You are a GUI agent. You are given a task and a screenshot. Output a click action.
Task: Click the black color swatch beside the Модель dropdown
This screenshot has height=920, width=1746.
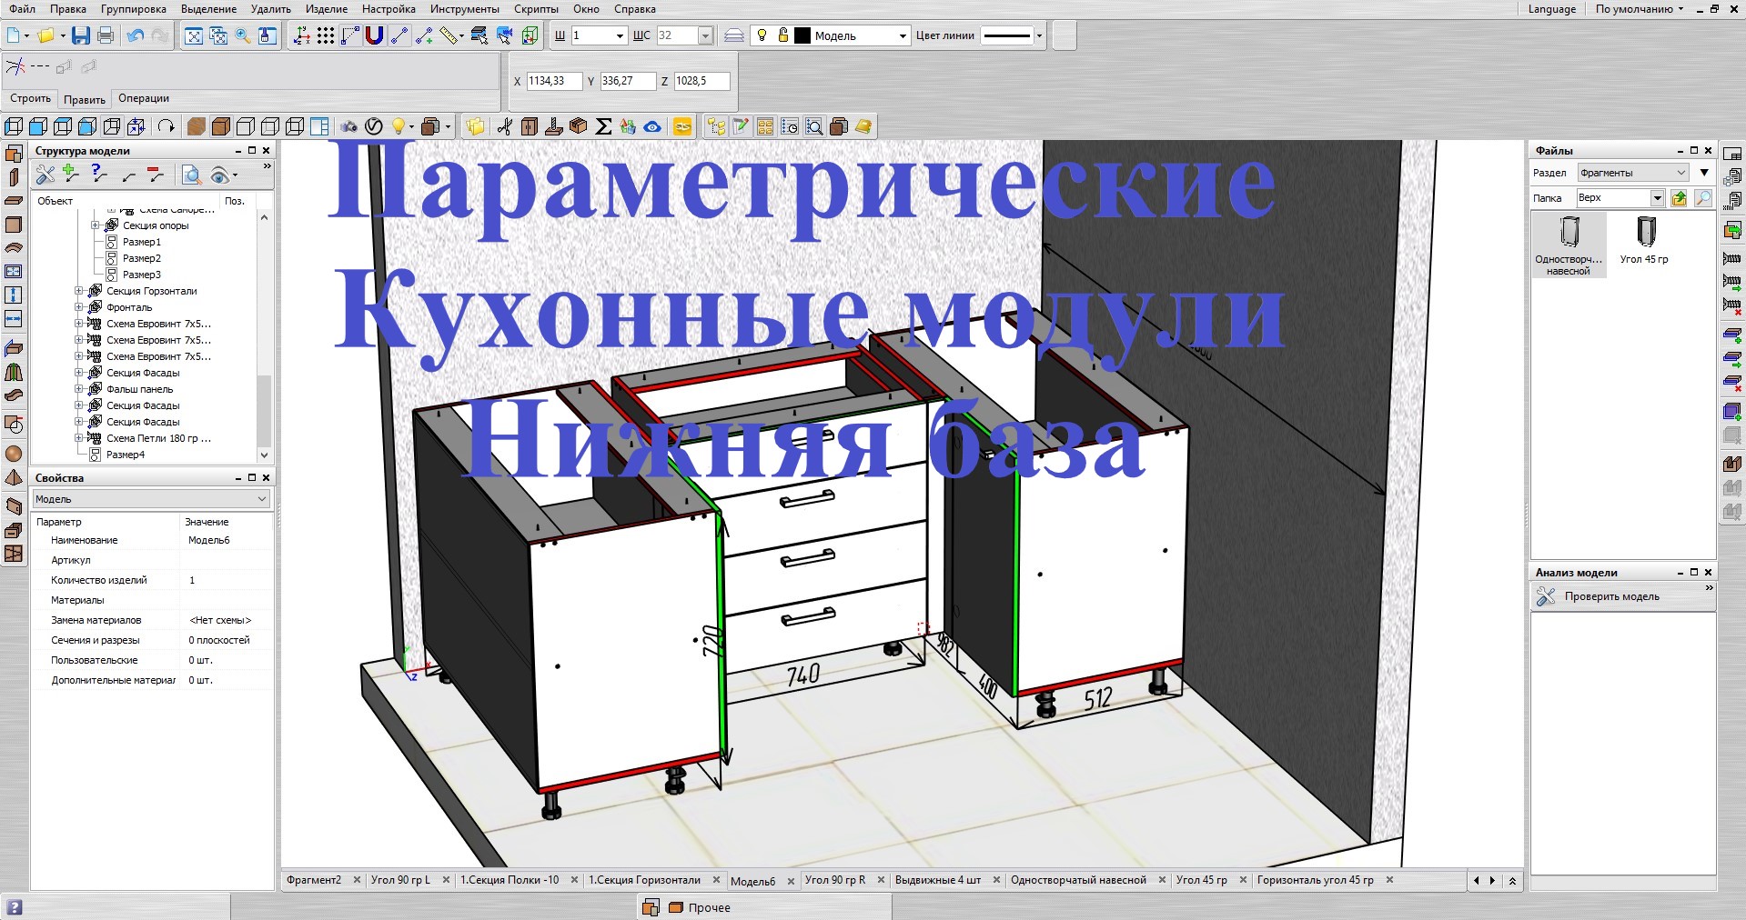[x=802, y=35]
